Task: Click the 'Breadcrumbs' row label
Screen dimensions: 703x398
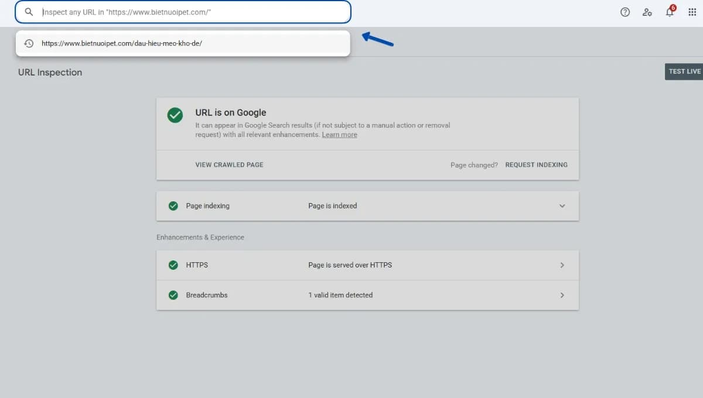Action: (x=207, y=295)
